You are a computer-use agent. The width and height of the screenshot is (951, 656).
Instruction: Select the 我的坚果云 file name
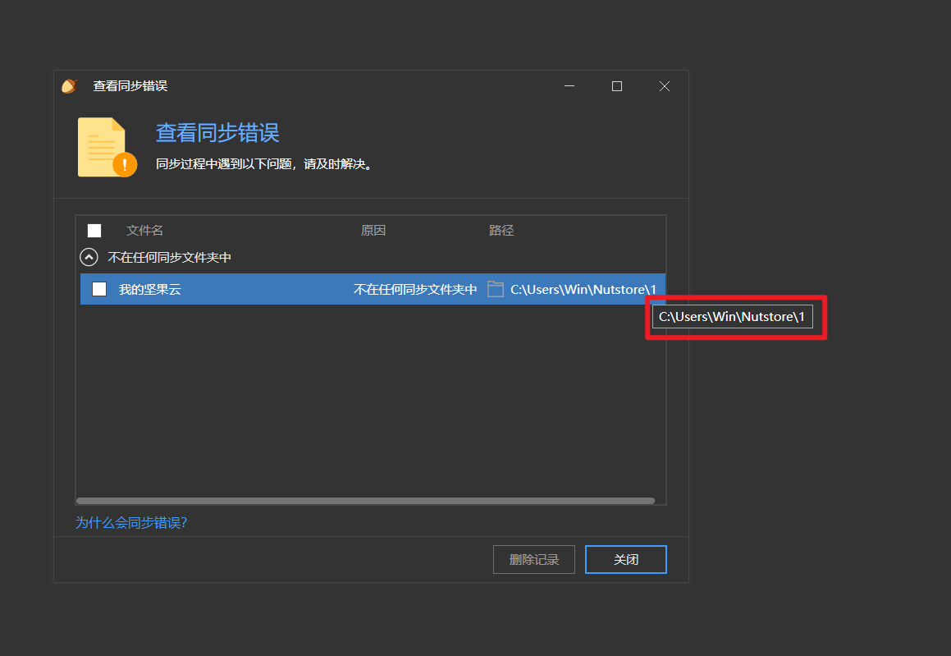point(150,290)
